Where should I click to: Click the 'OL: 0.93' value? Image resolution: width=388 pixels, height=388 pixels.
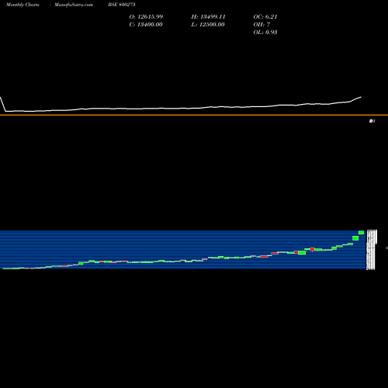(265, 32)
